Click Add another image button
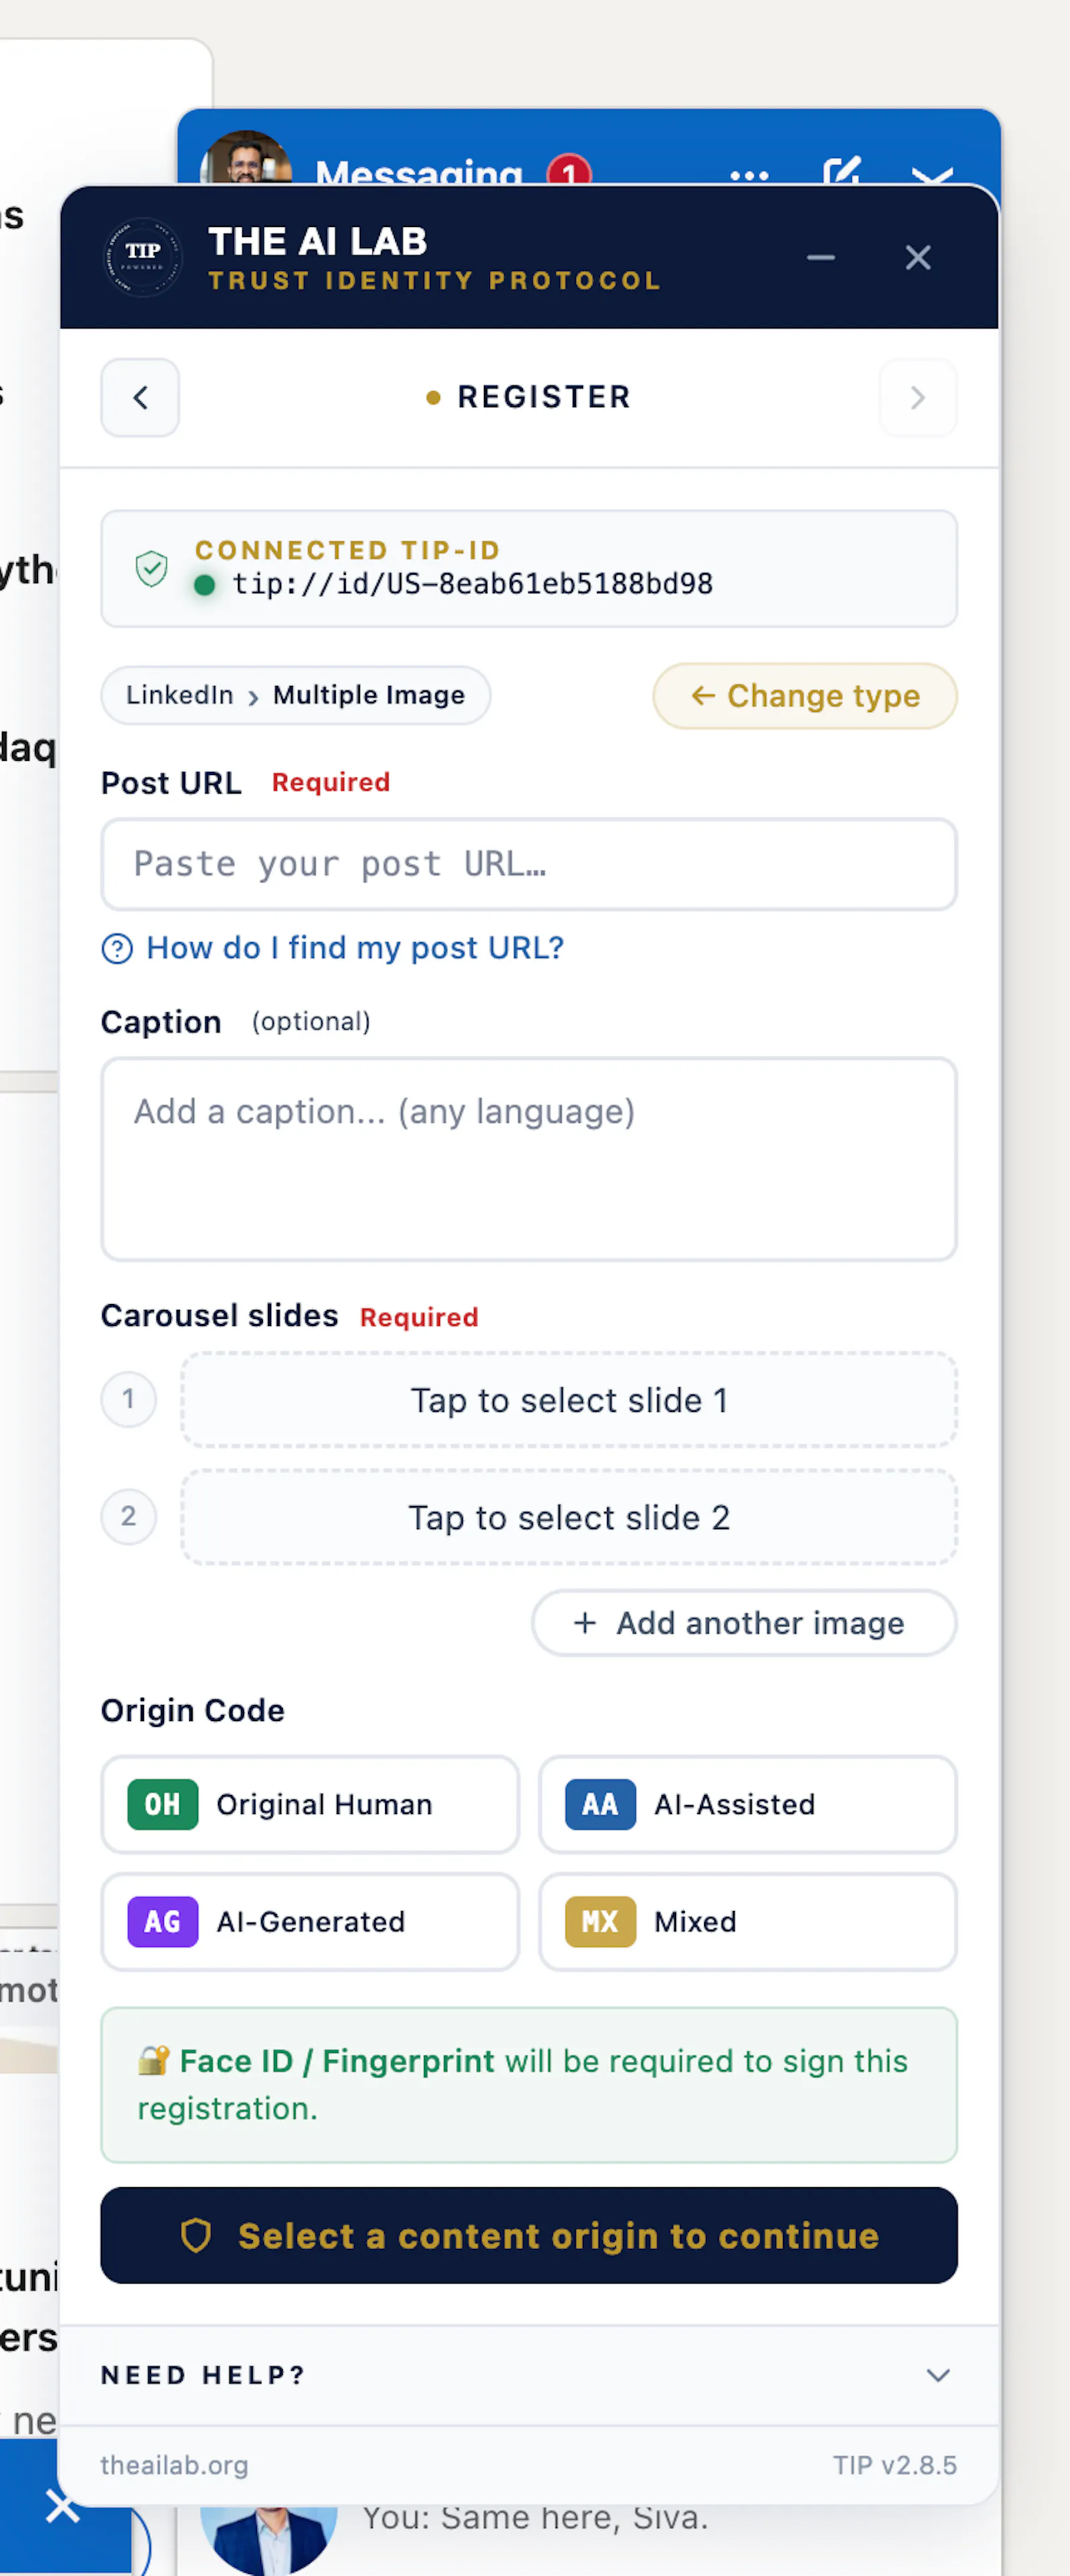Image resolution: width=1070 pixels, height=2576 pixels. click(743, 1622)
